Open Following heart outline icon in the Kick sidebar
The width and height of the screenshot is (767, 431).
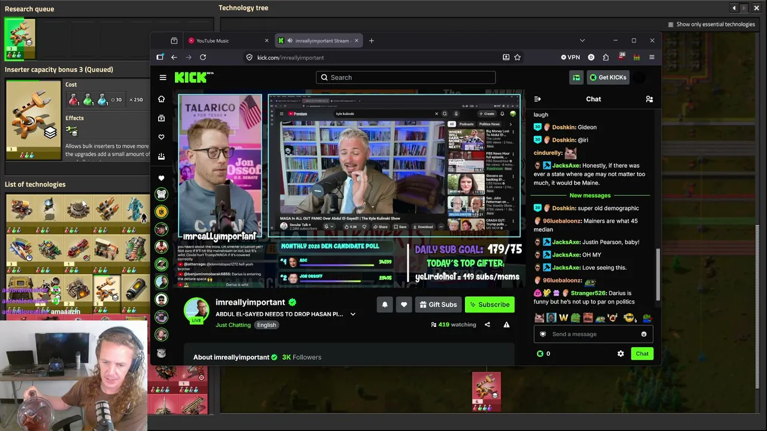(161, 137)
